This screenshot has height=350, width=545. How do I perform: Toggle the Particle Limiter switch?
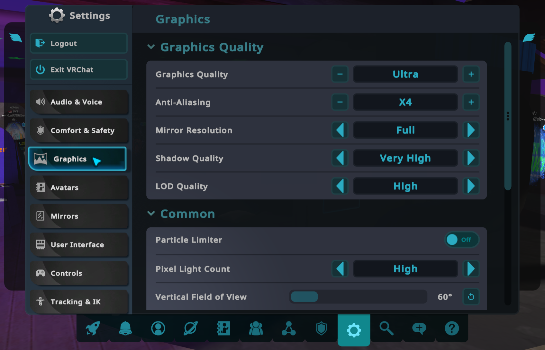pyautogui.click(x=462, y=240)
